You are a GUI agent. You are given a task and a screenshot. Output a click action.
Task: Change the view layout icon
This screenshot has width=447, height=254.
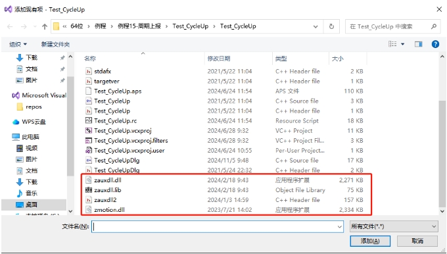(x=392, y=44)
